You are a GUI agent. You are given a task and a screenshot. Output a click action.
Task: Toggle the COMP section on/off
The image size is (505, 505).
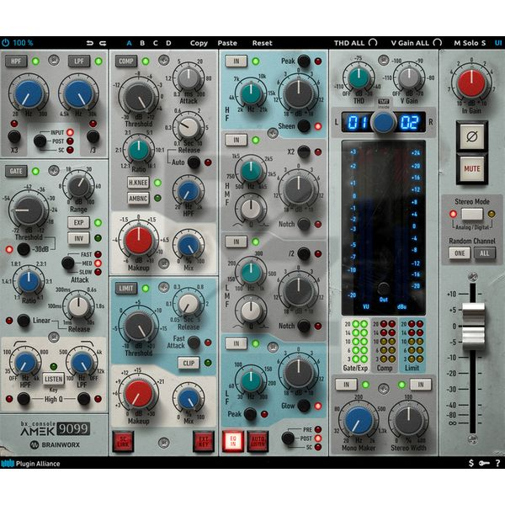[126, 61]
